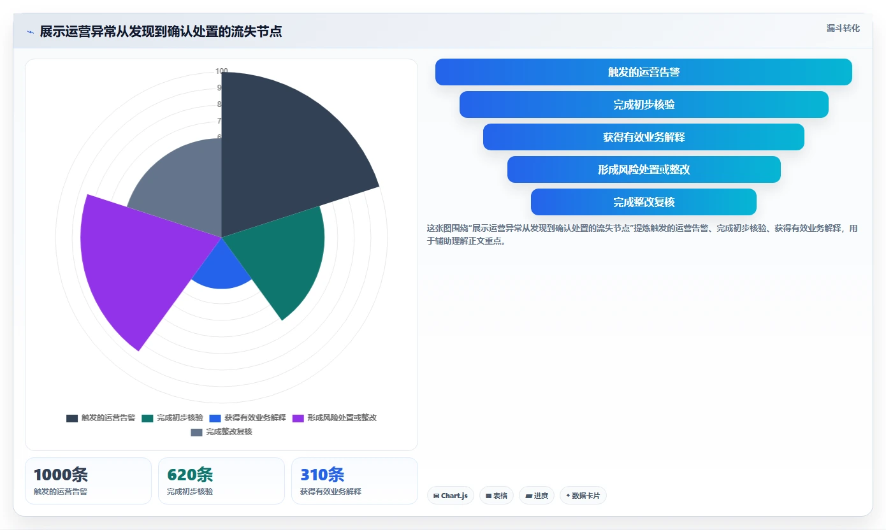886x530 pixels.
Task: Toggle 形成风险处置或整改 legend swatch
Action: (298, 418)
